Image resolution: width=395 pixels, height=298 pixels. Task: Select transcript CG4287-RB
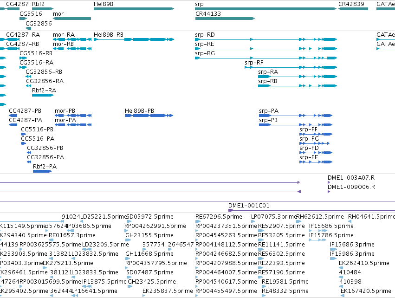[22, 44]
